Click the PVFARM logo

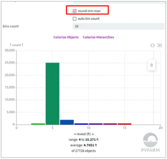(151, 142)
